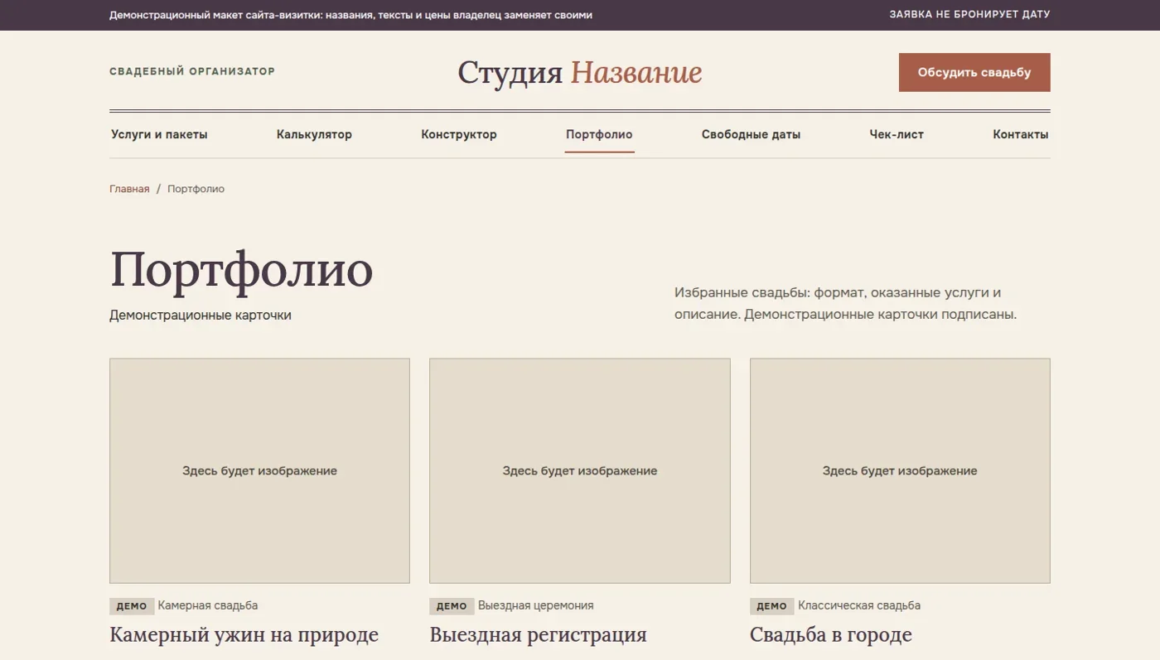
Task: Click the "Студия Название" logo
Action: coord(580,73)
